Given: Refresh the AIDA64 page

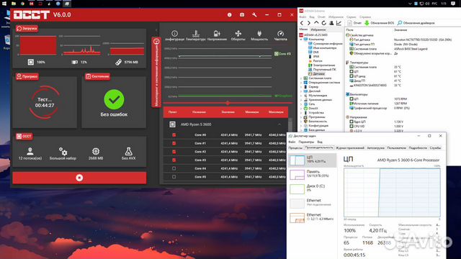Looking at the screenshot, I should point(323,23).
